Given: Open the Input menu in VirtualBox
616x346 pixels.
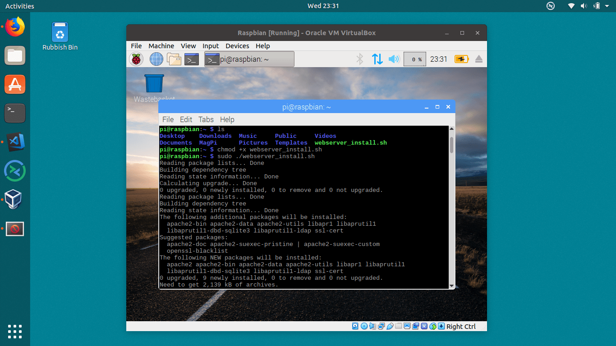Looking at the screenshot, I should point(210,46).
